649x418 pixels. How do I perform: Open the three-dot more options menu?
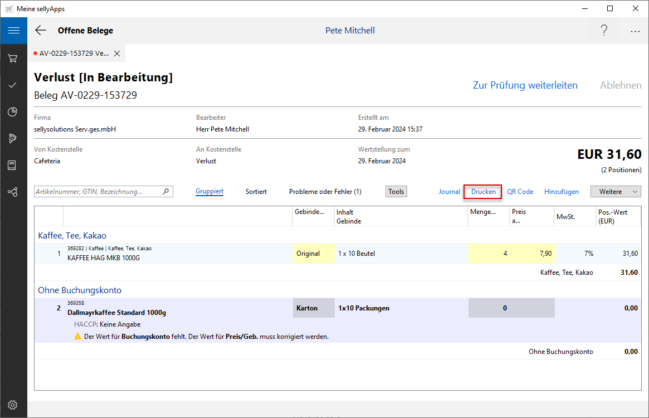635,31
